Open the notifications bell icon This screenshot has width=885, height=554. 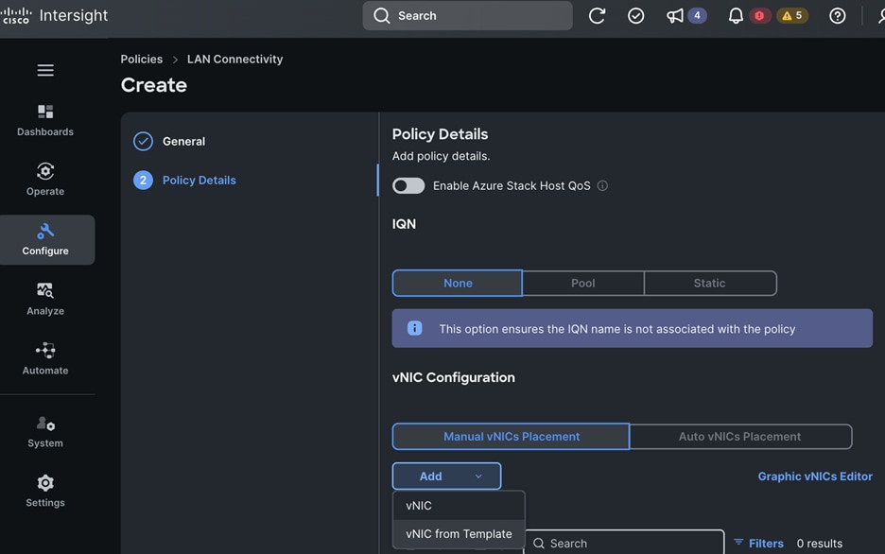coord(736,16)
